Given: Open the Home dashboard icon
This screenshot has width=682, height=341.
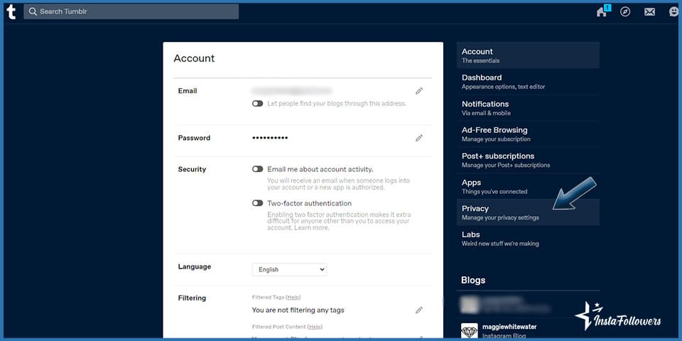Looking at the screenshot, I should [602, 12].
